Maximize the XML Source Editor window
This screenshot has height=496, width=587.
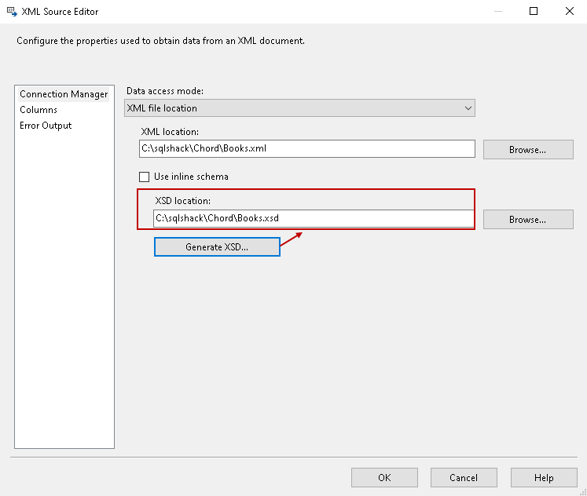point(534,12)
